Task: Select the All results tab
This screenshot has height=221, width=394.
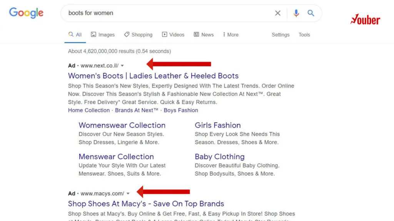Action: click(75, 35)
